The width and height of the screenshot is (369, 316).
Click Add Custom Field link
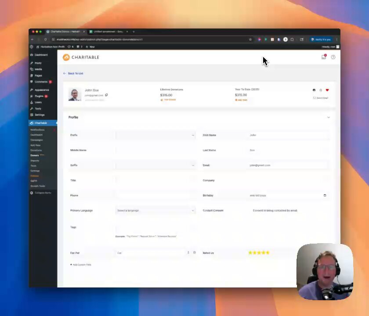coord(81,265)
